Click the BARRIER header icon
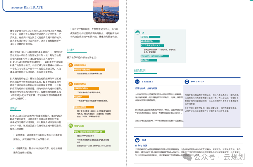Image resolution: width=253 pixels, height=167 pixels. point(137,82)
